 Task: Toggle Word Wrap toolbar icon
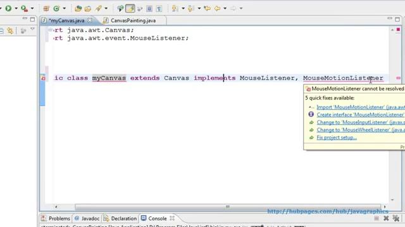(140, 9)
